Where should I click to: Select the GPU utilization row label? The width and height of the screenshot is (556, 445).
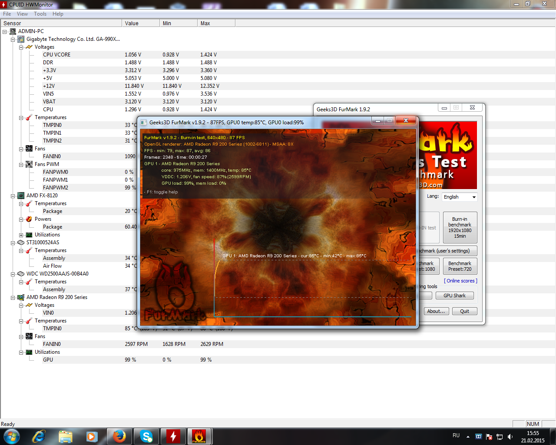48,360
